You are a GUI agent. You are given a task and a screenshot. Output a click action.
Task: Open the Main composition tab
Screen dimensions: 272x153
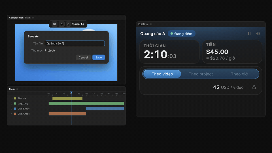click(x=28, y=18)
